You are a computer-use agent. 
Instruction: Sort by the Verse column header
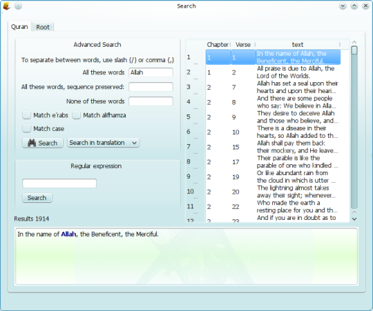pos(243,45)
